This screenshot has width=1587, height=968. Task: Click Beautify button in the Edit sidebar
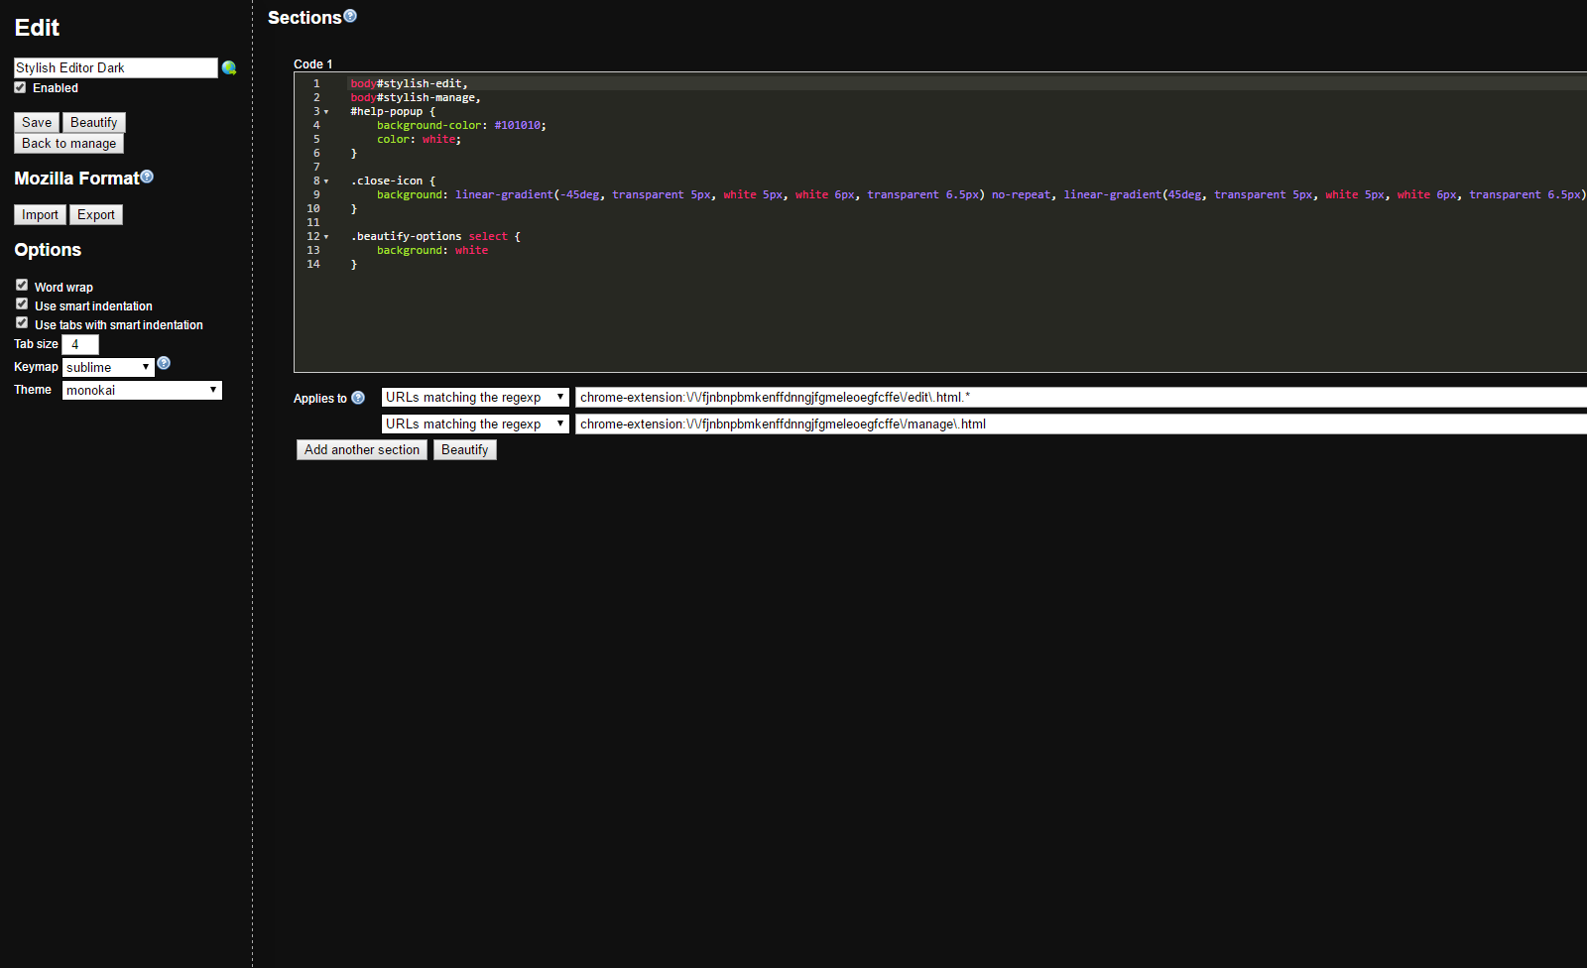(x=94, y=122)
